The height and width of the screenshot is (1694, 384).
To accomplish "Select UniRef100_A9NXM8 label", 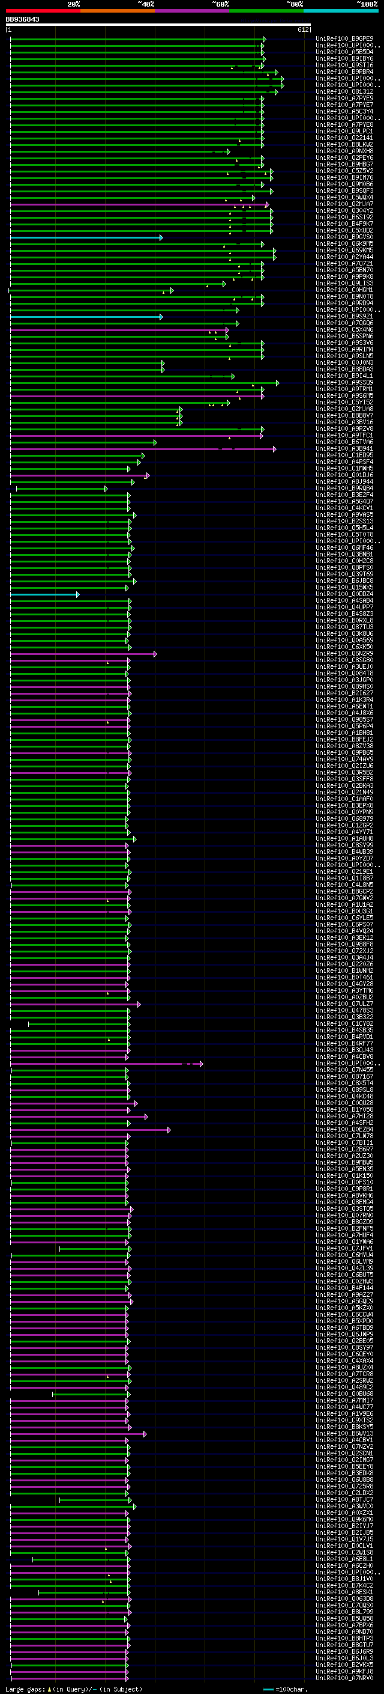I will pyautogui.click(x=344, y=151).
